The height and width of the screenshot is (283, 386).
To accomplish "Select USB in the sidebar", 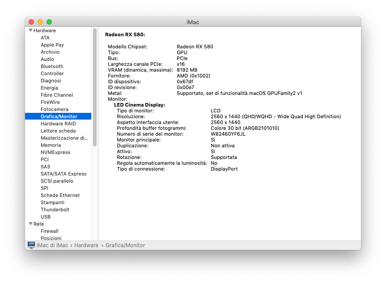I will [46, 216].
